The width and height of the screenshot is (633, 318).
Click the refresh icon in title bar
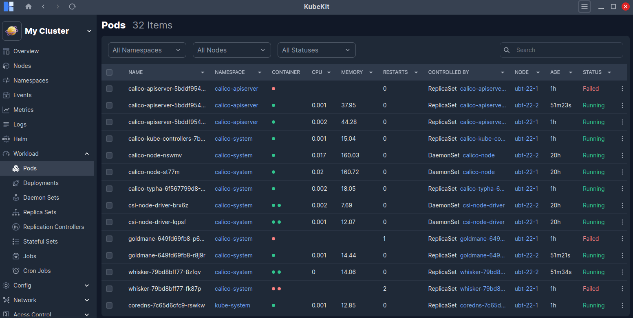72,7
